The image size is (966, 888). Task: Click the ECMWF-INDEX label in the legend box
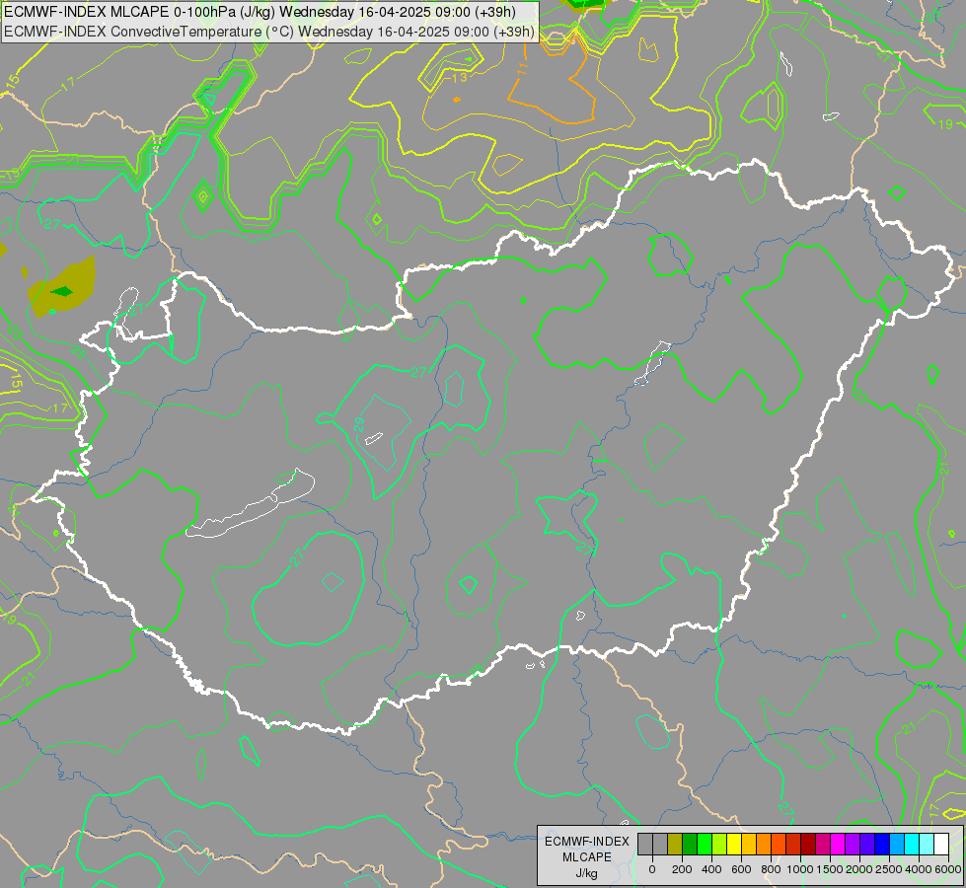pos(587,842)
